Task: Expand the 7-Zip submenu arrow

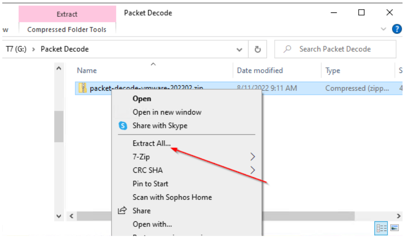Action: click(253, 157)
